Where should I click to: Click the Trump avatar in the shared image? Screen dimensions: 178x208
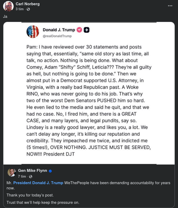point(33,32)
